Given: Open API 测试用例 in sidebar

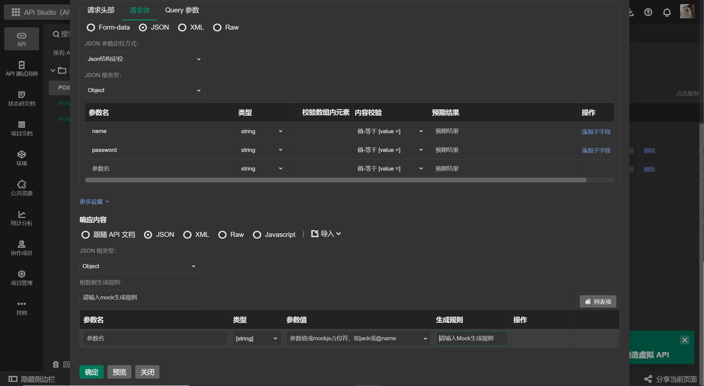Looking at the screenshot, I should tap(21, 69).
